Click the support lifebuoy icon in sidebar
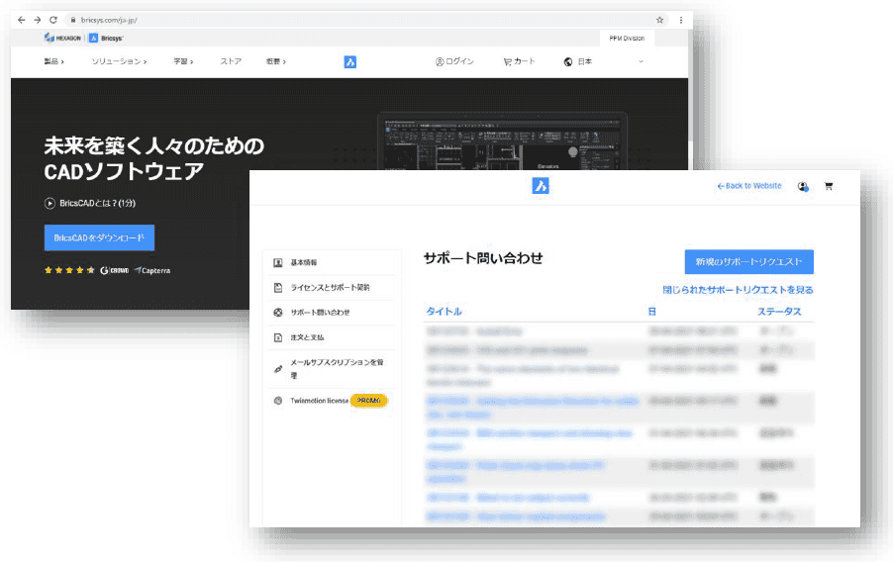The height and width of the screenshot is (562, 893). (278, 312)
